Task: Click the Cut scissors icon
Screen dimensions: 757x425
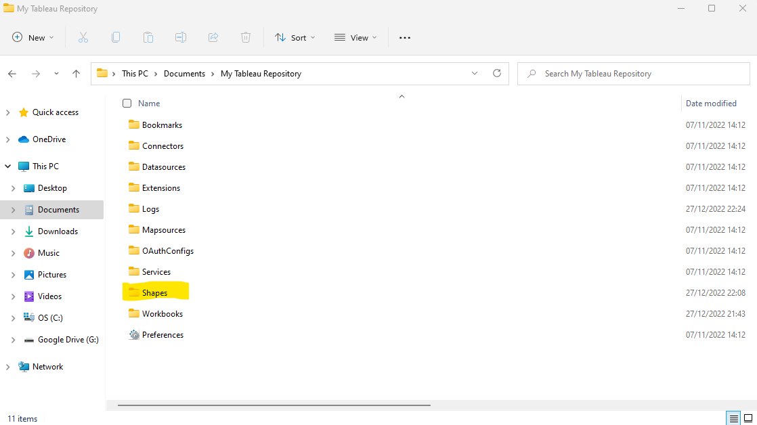Action: (x=83, y=38)
